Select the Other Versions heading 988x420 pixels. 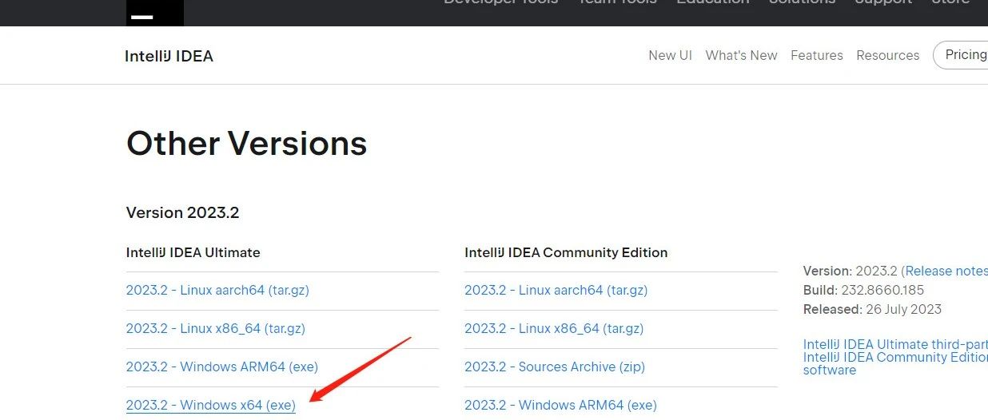(246, 144)
